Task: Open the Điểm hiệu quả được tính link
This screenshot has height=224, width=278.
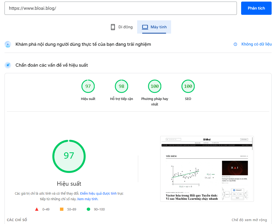Action: 98,193
